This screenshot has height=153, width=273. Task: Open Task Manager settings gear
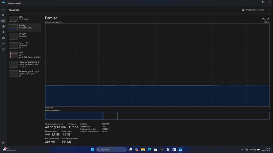click(x=3, y=143)
